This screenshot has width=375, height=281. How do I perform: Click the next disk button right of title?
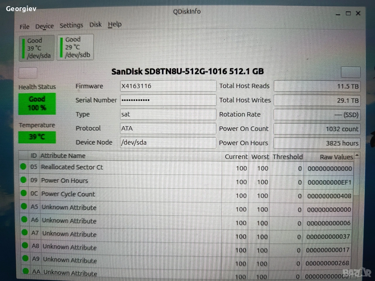coord(350,72)
